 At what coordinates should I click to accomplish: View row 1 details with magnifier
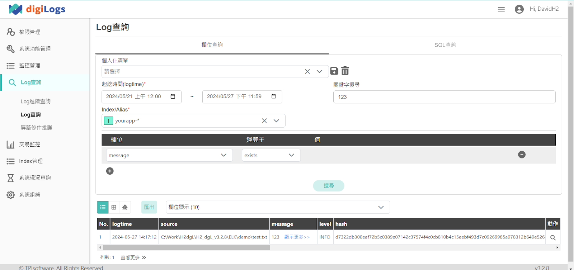[x=553, y=237]
